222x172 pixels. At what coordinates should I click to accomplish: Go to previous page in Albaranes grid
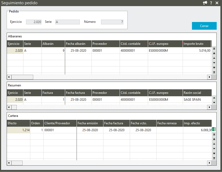214,53
